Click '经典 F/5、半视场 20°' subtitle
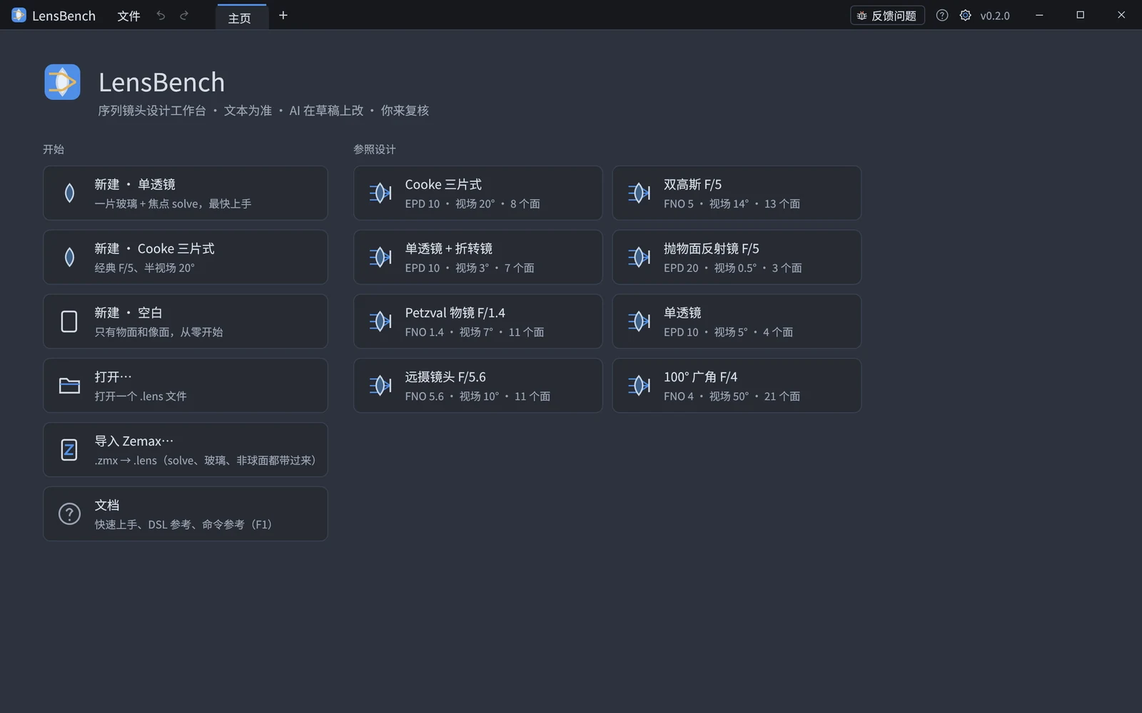This screenshot has height=713, width=1142. [145, 267]
